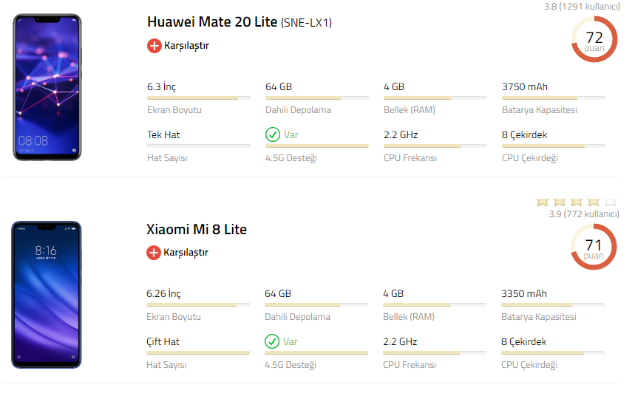Click the 3.8 (1291 kullanıcı) rating text
The height and width of the screenshot is (396, 635).
(x=581, y=7)
